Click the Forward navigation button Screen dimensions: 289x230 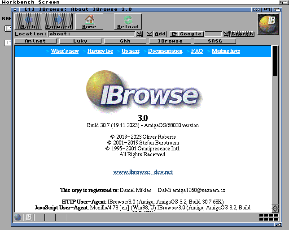pyautogui.click(x=59, y=21)
